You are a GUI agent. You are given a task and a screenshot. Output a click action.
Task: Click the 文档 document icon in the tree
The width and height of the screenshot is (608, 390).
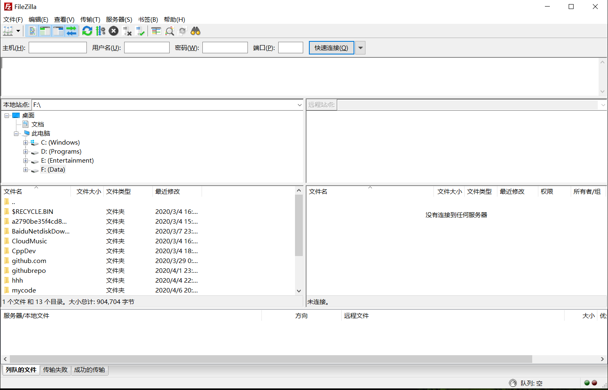[26, 124]
